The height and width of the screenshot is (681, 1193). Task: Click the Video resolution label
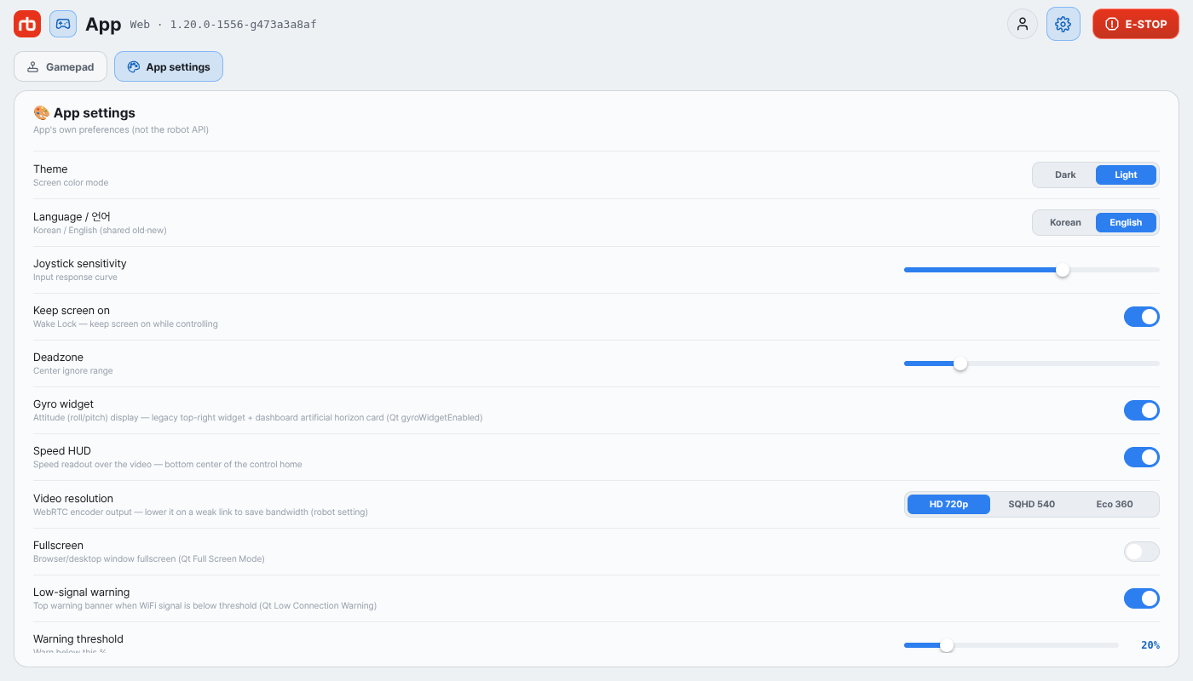(73, 498)
